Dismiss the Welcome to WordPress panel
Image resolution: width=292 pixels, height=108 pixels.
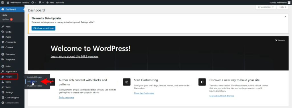pos(280,40)
